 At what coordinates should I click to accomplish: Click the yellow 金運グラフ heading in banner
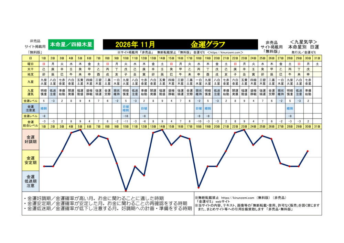208,44
